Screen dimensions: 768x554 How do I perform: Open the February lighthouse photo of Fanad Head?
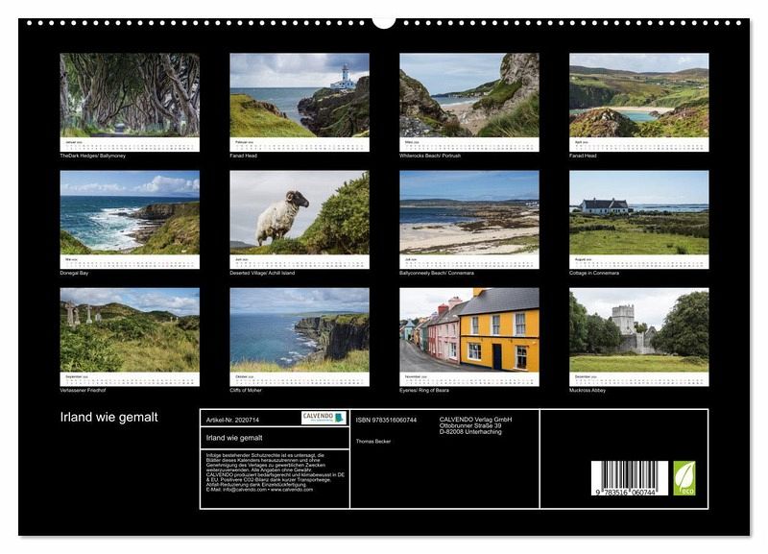click(300, 95)
